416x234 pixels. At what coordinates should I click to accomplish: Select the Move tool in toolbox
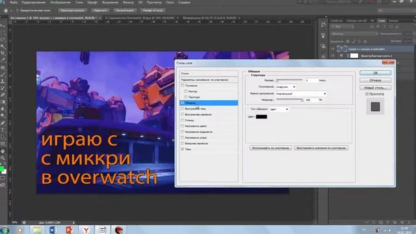(x=3, y=26)
